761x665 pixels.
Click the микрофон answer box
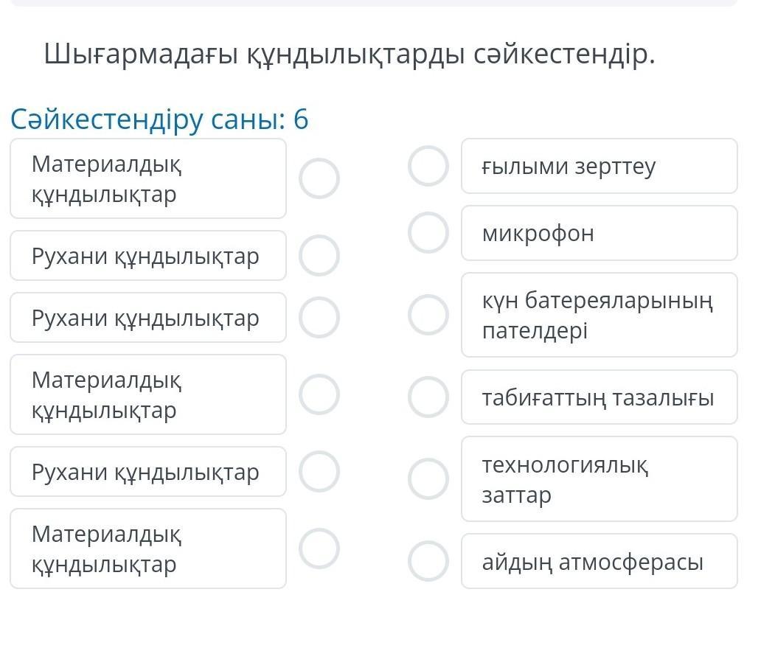coord(599,233)
